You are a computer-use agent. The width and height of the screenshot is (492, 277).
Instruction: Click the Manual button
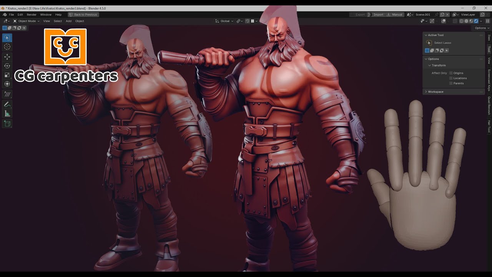tap(395, 15)
